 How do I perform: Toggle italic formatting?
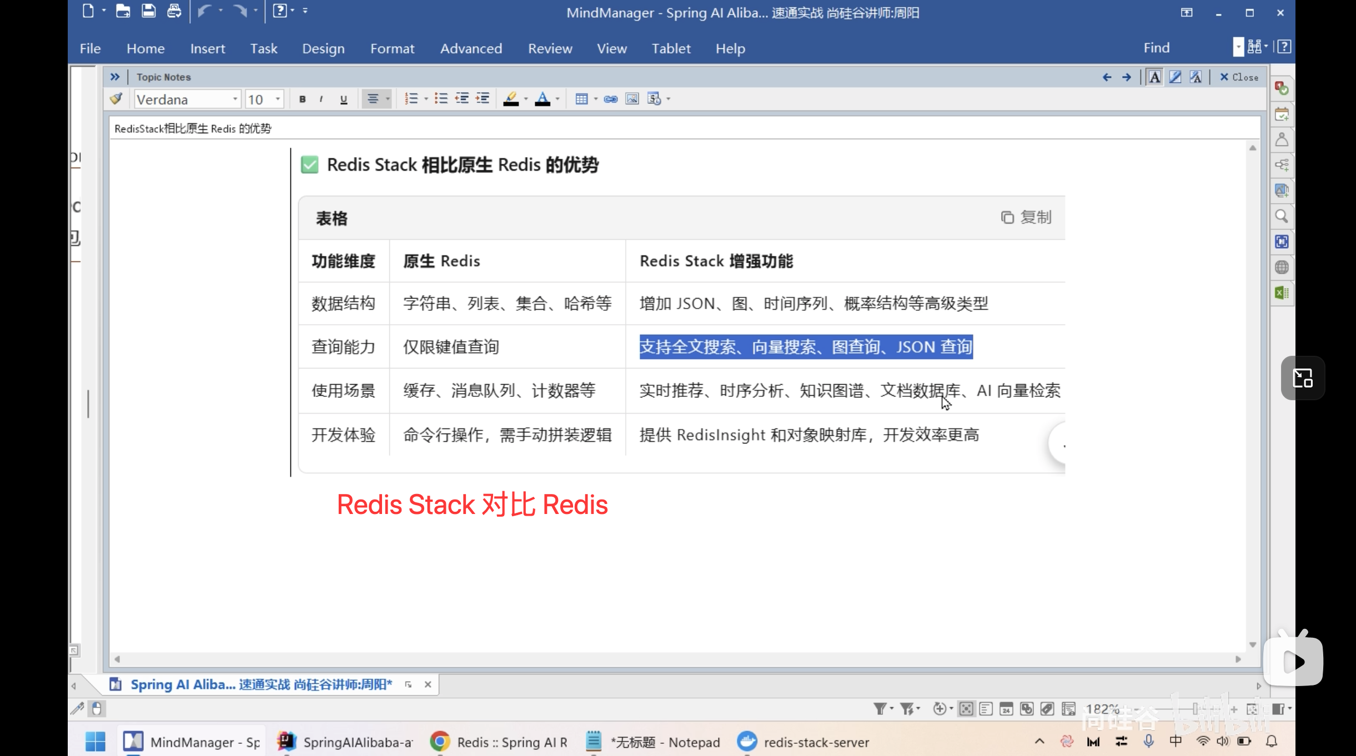point(321,99)
